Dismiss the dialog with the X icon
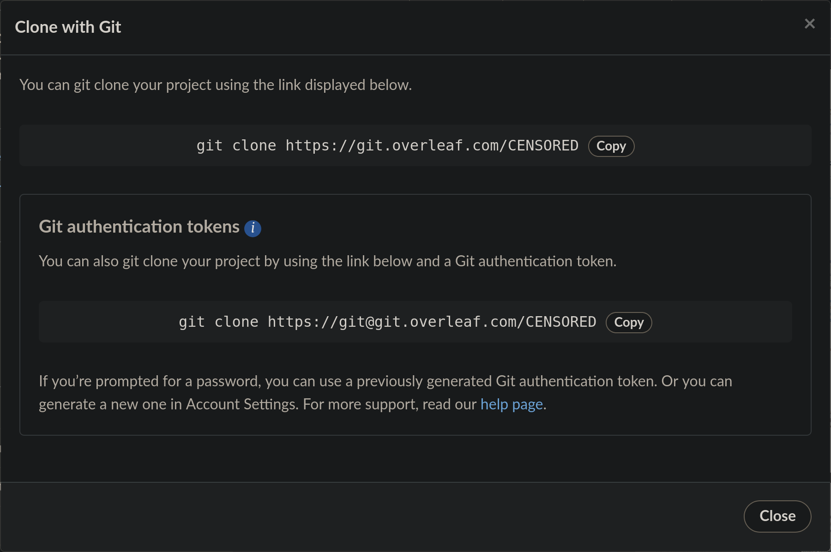The width and height of the screenshot is (831, 552). tap(809, 24)
